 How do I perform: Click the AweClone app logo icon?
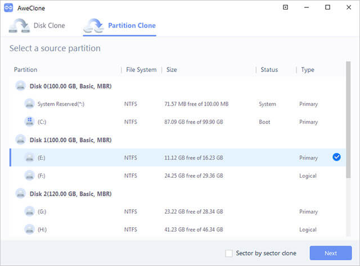point(8,8)
